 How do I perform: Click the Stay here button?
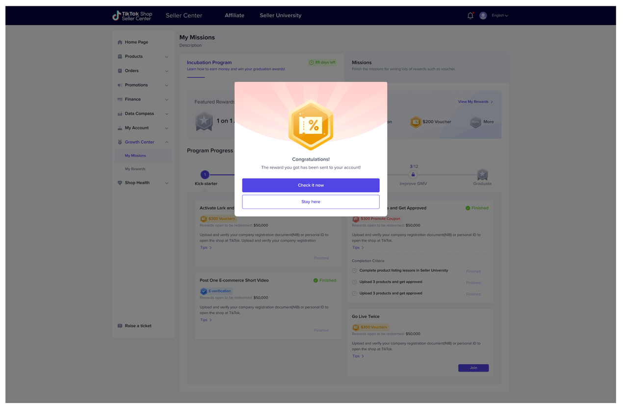point(311,202)
